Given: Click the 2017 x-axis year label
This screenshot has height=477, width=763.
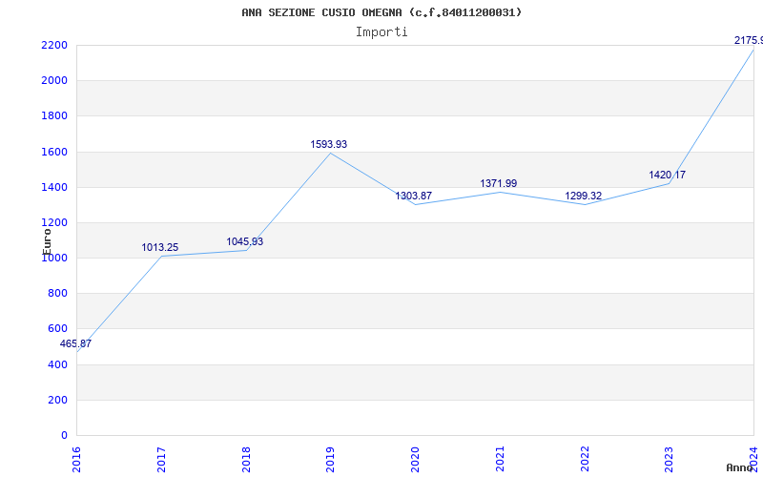Looking at the screenshot, I should 161,460.
